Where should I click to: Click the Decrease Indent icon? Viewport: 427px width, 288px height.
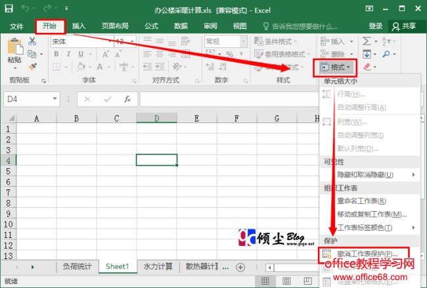click(x=147, y=66)
